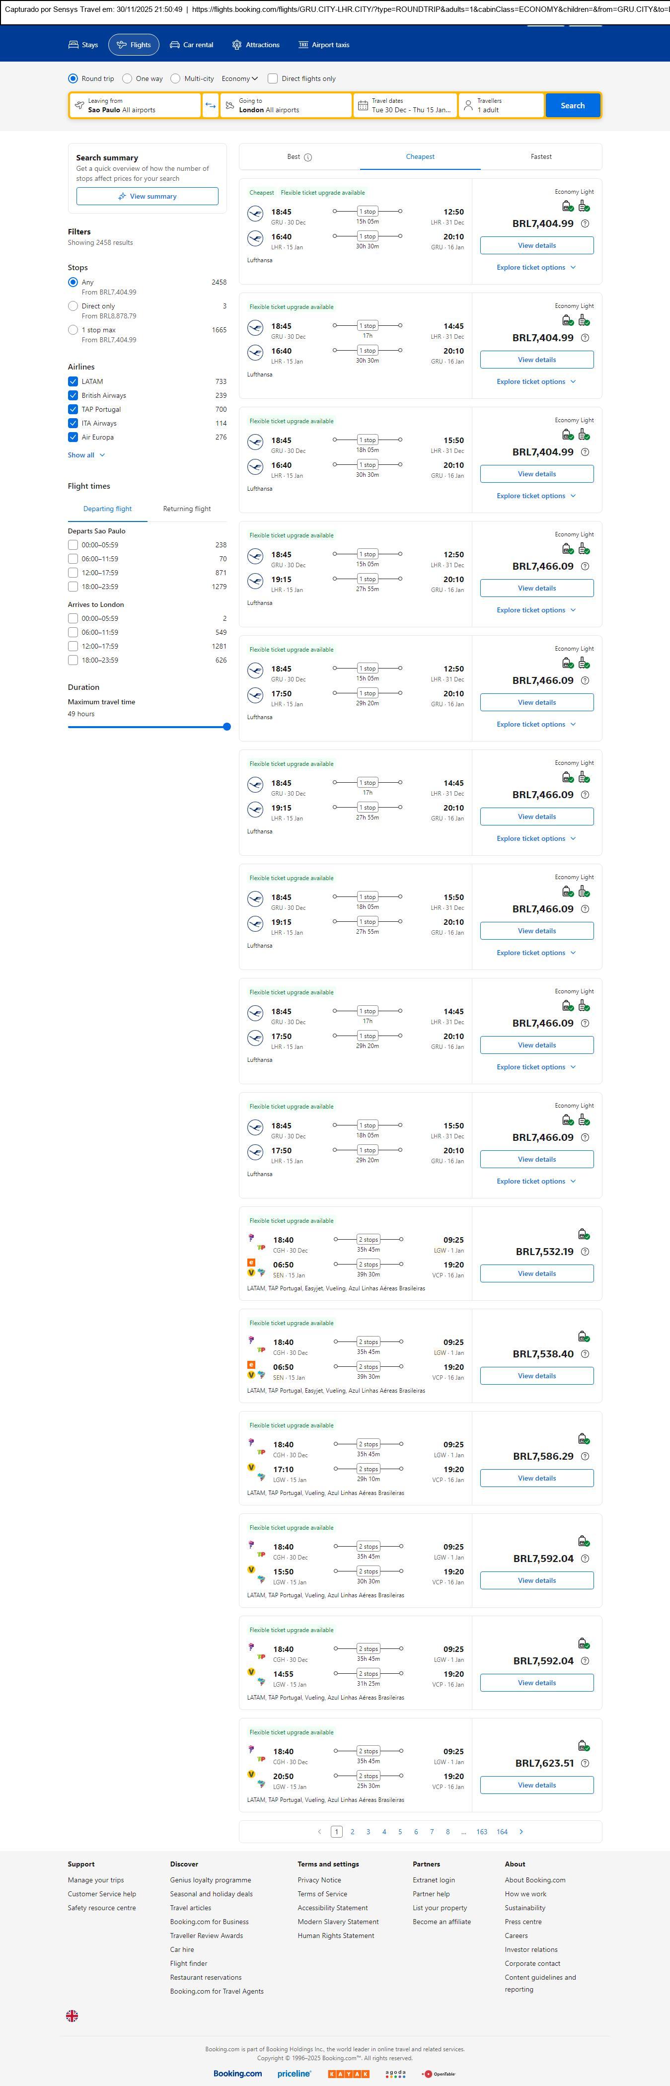The image size is (670, 2086).
Task: Expand Show all airlines list
Action: click(x=86, y=455)
